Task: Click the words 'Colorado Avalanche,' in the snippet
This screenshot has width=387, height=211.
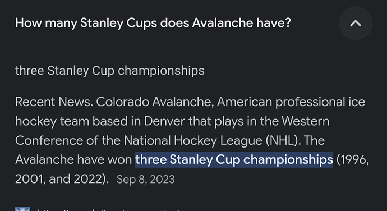Action: coord(155,102)
